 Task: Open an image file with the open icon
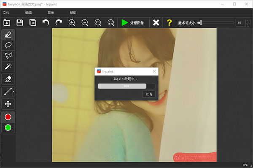[7, 23]
